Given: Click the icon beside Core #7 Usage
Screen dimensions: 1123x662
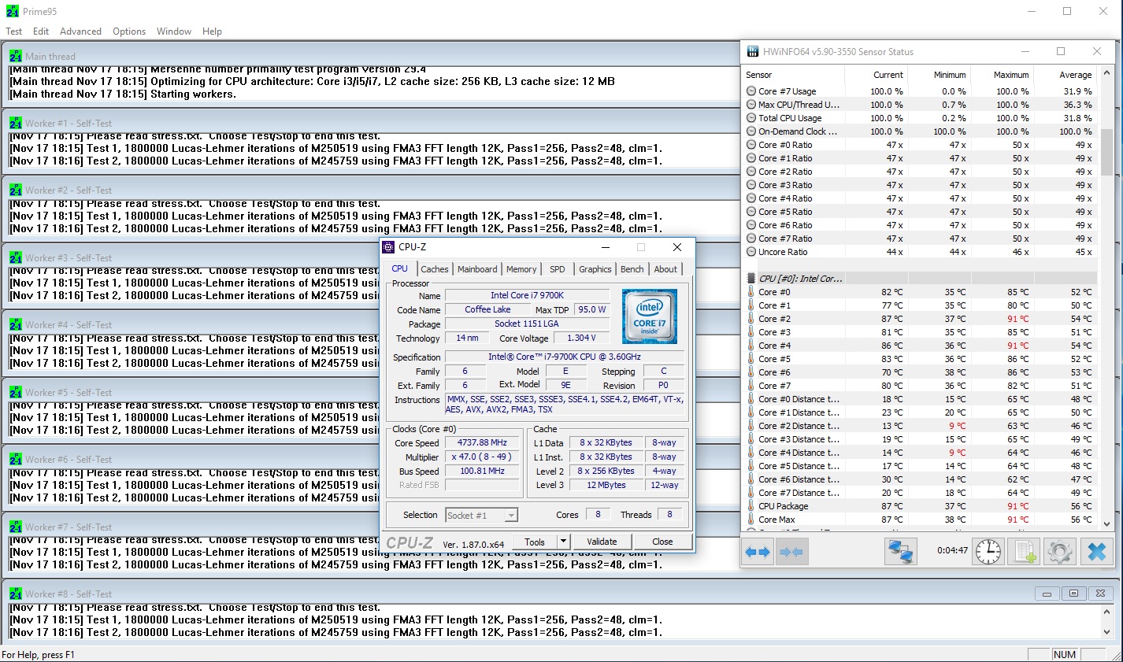Looking at the screenshot, I should point(751,91).
